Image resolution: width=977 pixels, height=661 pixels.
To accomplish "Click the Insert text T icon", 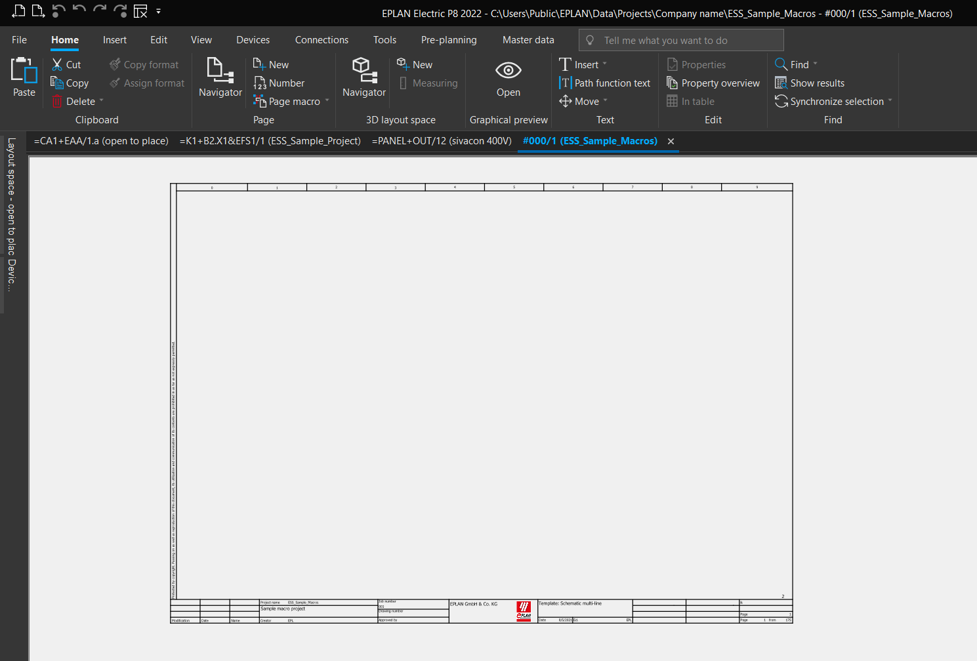I will [565, 64].
